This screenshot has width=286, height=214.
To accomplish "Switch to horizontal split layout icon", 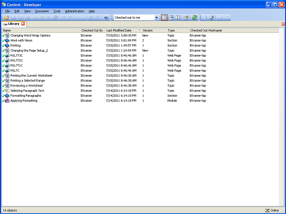I will click(171, 18).
